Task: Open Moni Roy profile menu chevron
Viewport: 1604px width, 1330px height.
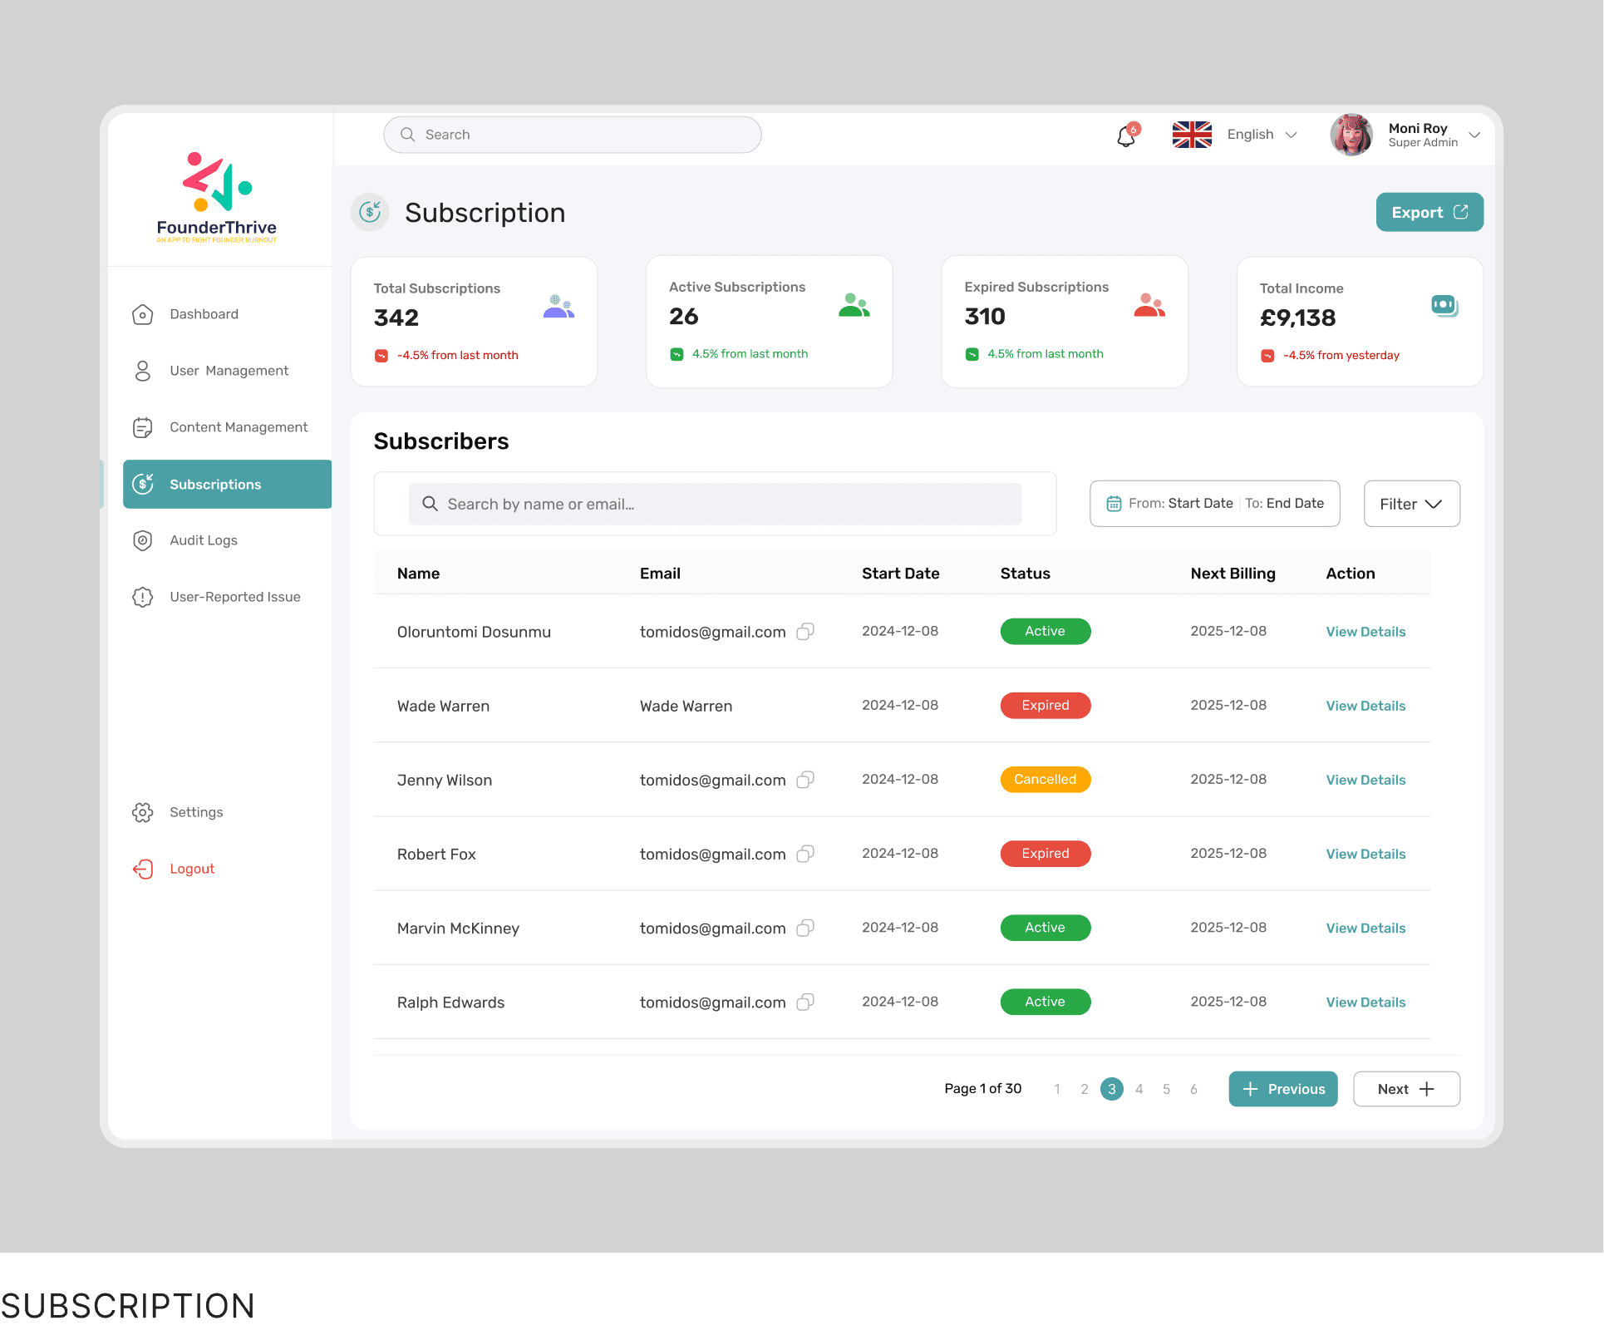Action: [x=1474, y=135]
